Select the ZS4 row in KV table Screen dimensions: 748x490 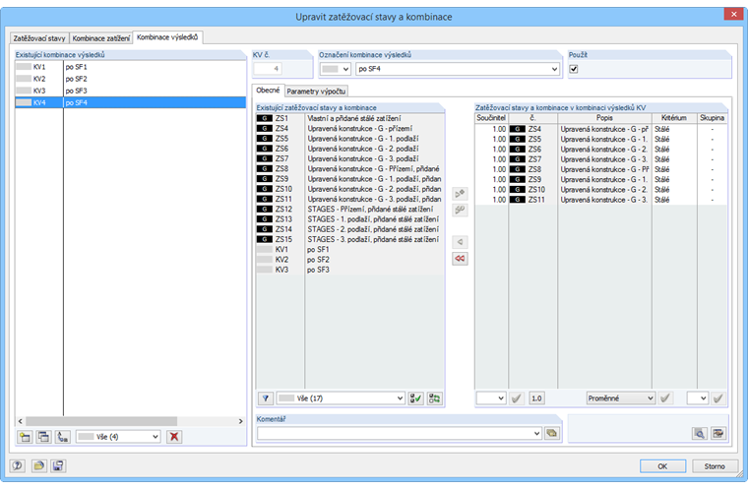601,129
